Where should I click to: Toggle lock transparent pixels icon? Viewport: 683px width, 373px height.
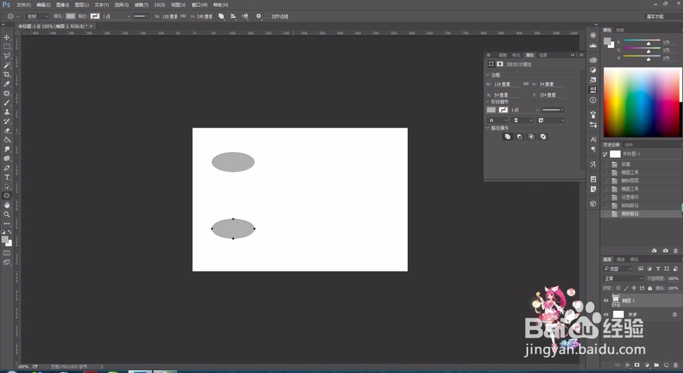(618, 288)
